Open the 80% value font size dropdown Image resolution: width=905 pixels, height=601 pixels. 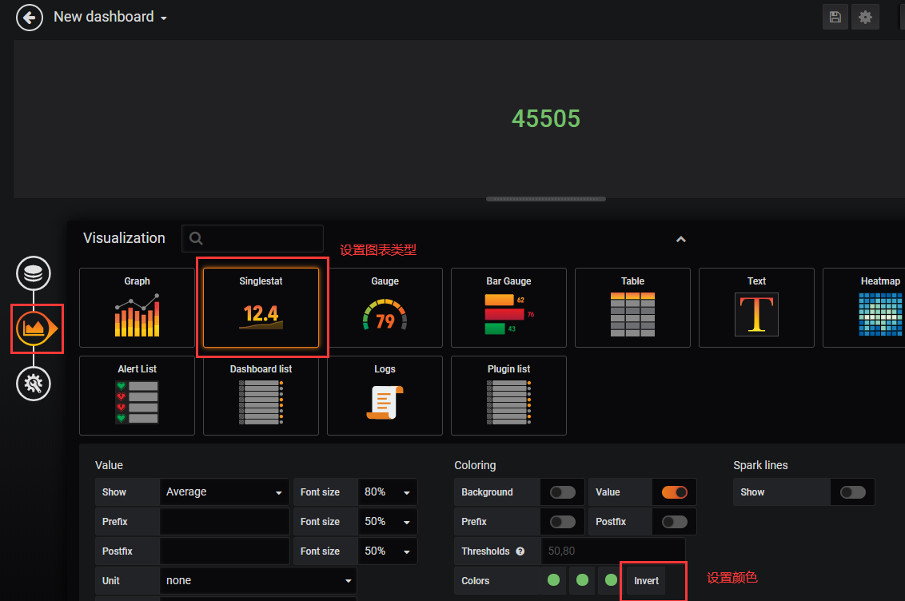pyautogui.click(x=387, y=492)
